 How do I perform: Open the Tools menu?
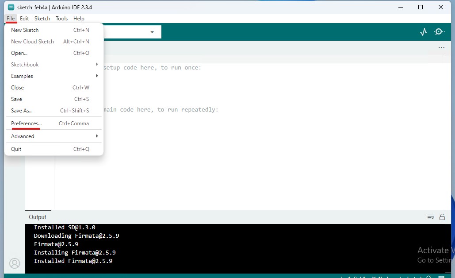click(x=61, y=19)
